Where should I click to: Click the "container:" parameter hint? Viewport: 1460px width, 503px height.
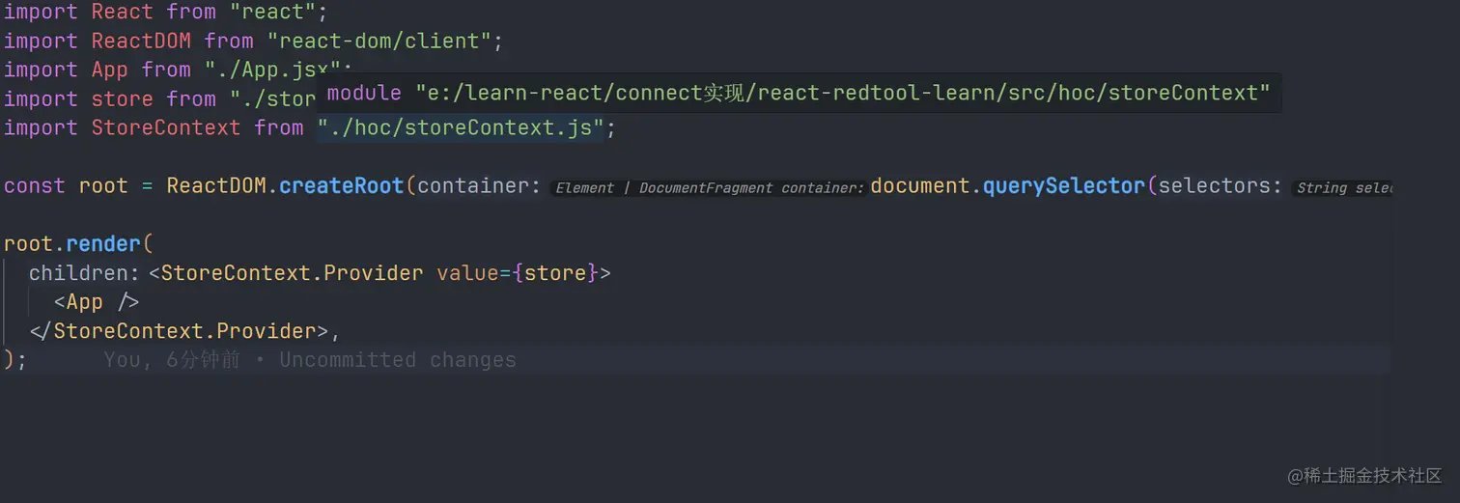tap(479, 186)
